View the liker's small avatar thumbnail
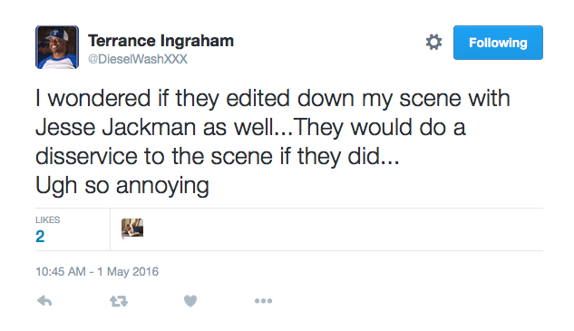Image resolution: width=574 pixels, height=331 pixels. tap(132, 228)
